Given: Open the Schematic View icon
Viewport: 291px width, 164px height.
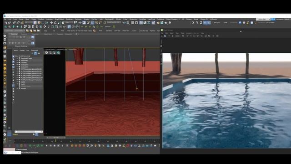Looking at the screenshot, I should click(149, 23).
